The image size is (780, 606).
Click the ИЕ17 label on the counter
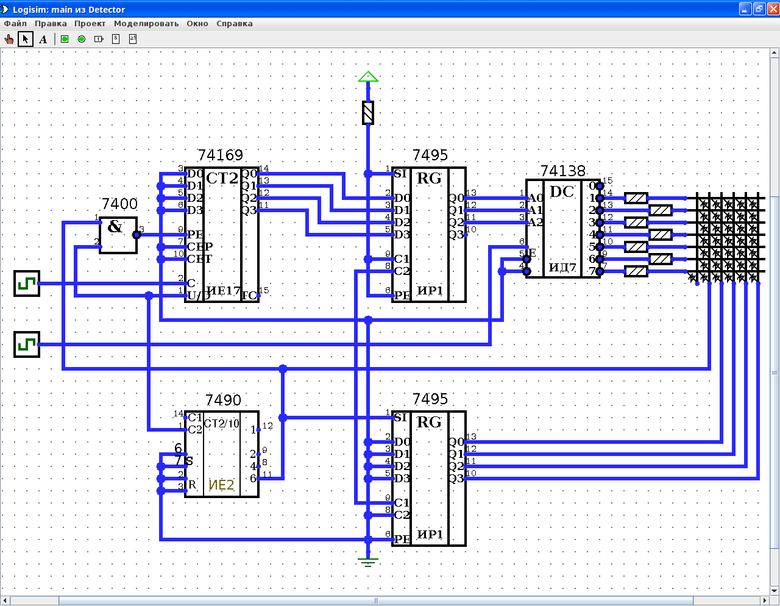point(224,291)
